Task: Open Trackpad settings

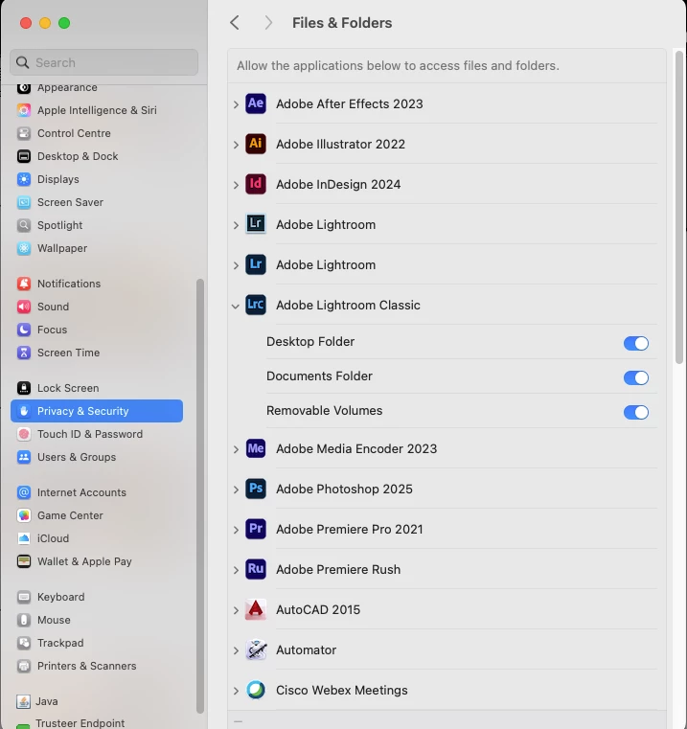Action: coord(97,643)
